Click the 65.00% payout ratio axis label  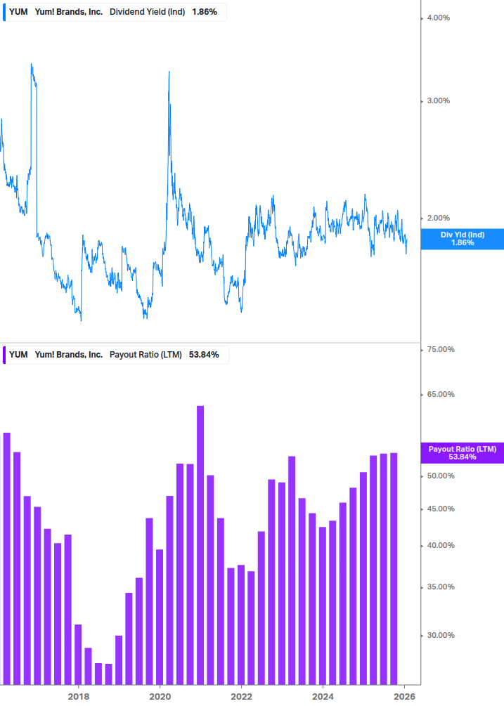coord(441,394)
